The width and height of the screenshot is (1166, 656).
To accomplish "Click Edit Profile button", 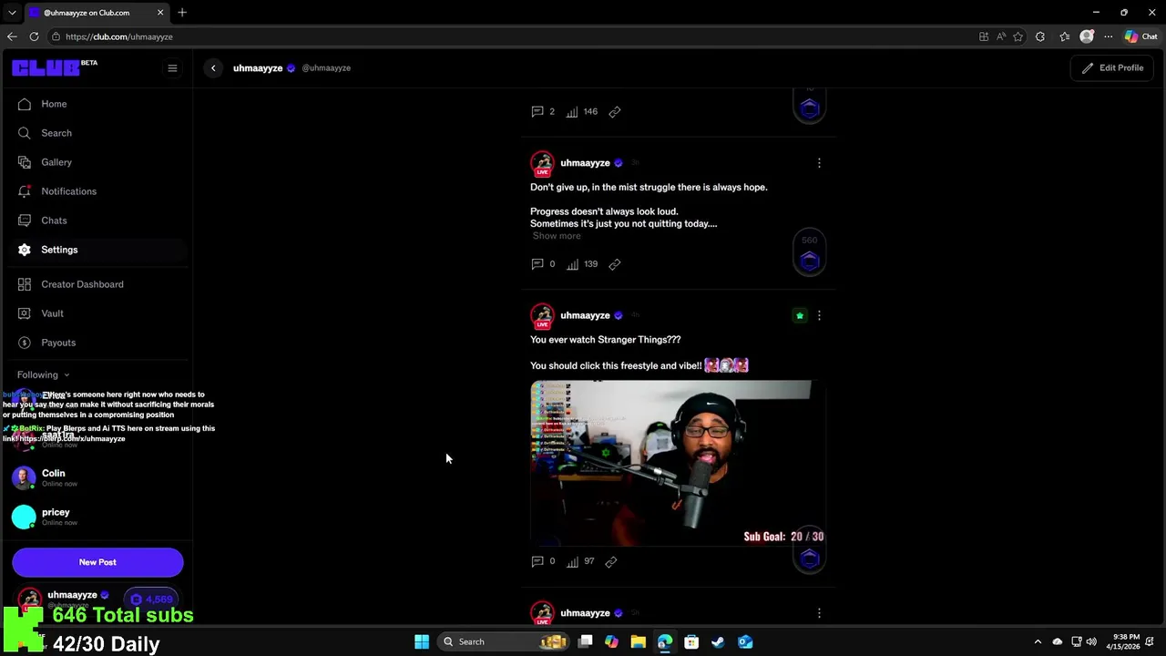I will (x=1112, y=68).
